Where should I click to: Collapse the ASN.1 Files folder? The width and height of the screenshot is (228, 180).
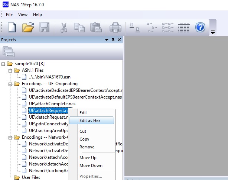[10, 71]
